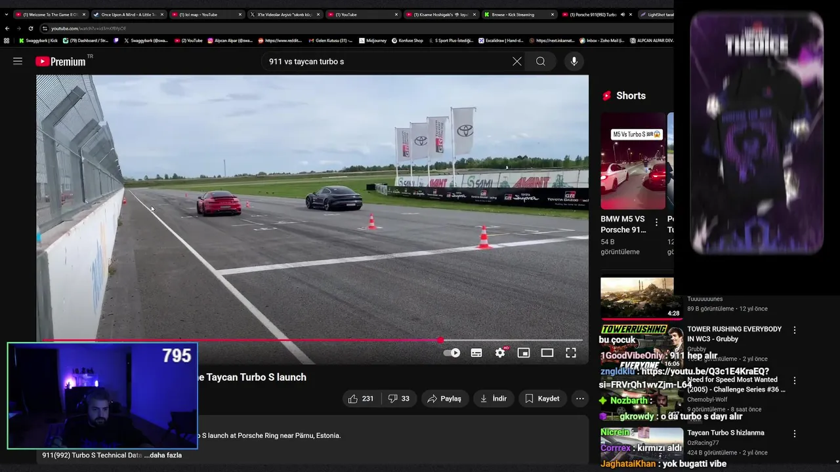840x472 pixels.
Task: Open options for BMW M5 VS Porsche short
Action: click(656, 223)
